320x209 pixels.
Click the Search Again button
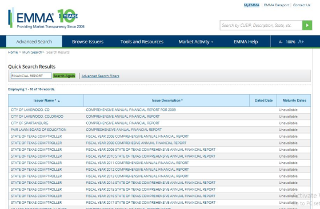[x=64, y=76]
